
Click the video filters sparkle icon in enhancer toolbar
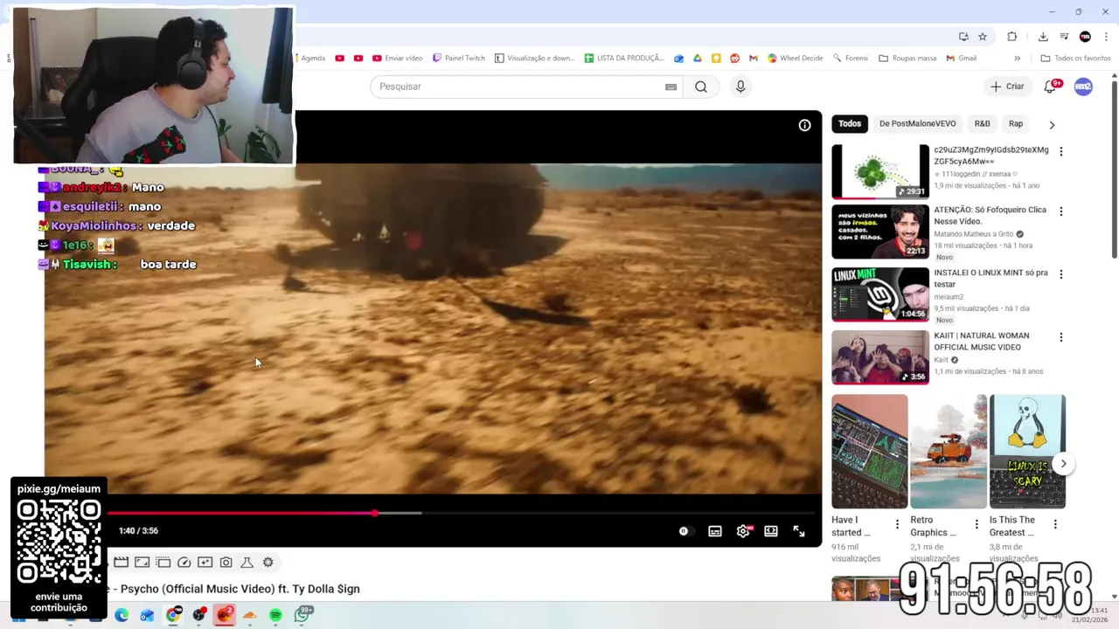(205, 563)
